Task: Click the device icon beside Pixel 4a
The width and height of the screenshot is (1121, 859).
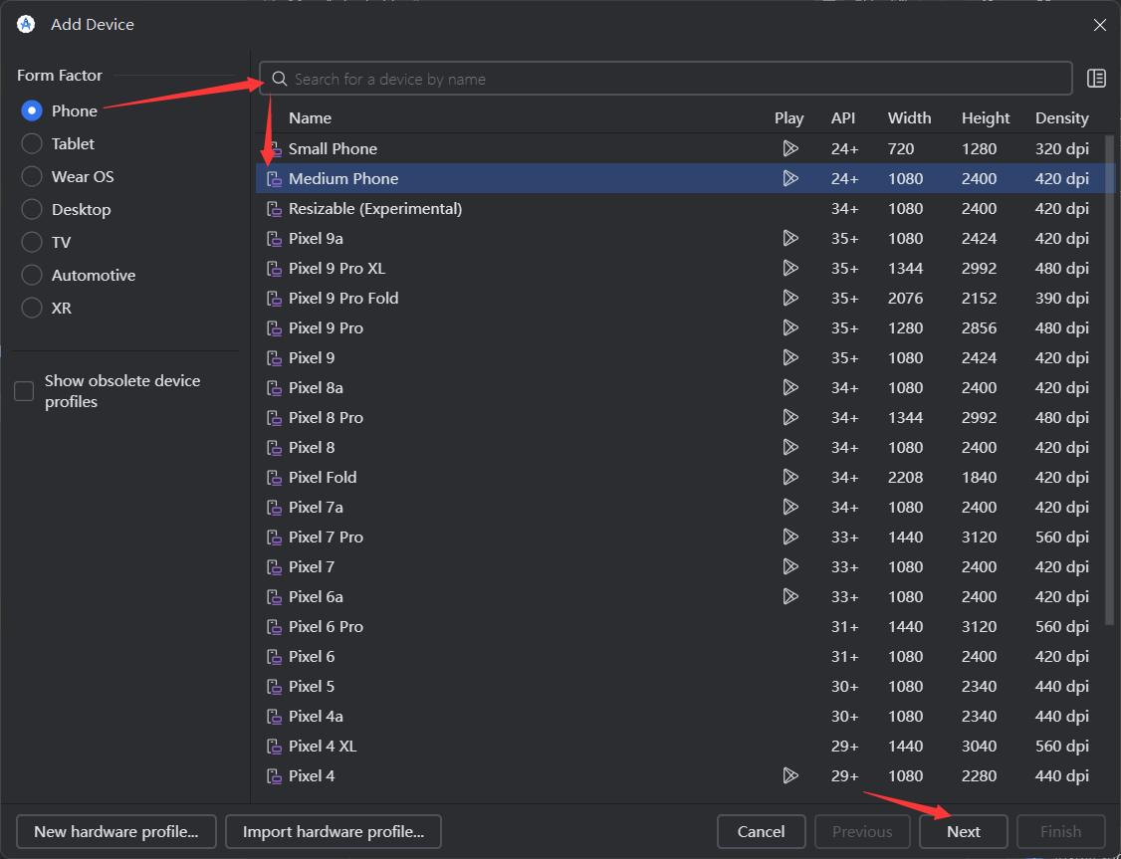Action: click(x=274, y=716)
